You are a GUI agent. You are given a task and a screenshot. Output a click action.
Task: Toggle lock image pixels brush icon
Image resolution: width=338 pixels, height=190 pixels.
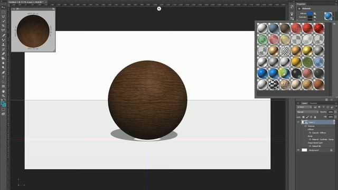click(307, 117)
